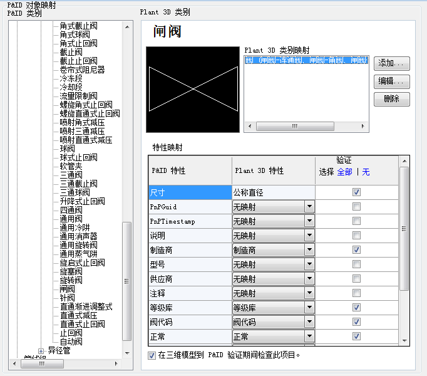Click the 闸阀 symbol preview thumbnail
The width and height of the screenshot is (427, 376).
coord(193,90)
